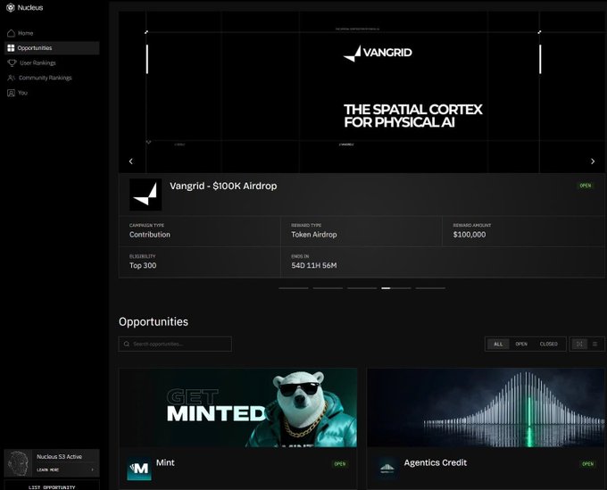Click Learn More under Nucleus S3 Active
The image size is (607, 490).
tap(48, 469)
